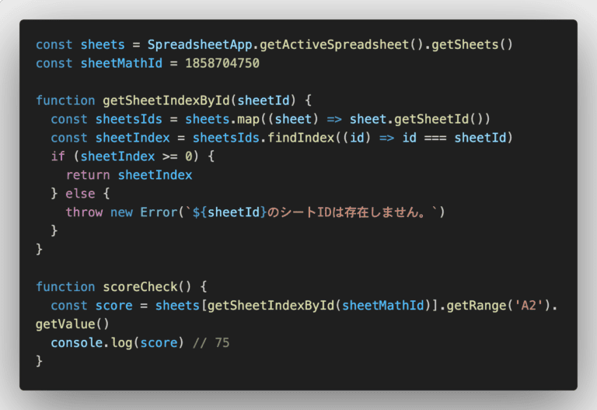Click the SpreadsheetApp identifier on first line
Screen dimensions: 597x410
tap(200, 45)
